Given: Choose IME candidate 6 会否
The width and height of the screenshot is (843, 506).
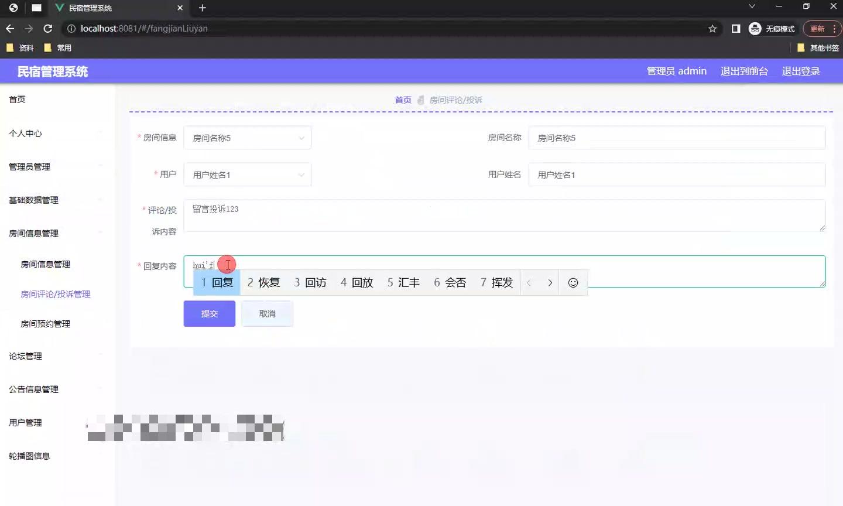Looking at the screenshot, I should (450, 282).
